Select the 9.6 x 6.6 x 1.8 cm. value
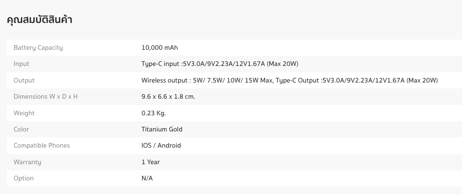Image resolution: width=462 pixels, height=194 pixels. (168, 97)
